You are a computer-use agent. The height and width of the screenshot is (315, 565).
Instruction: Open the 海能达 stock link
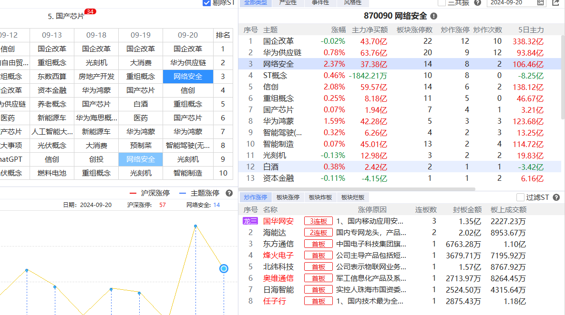click(275, 233)
